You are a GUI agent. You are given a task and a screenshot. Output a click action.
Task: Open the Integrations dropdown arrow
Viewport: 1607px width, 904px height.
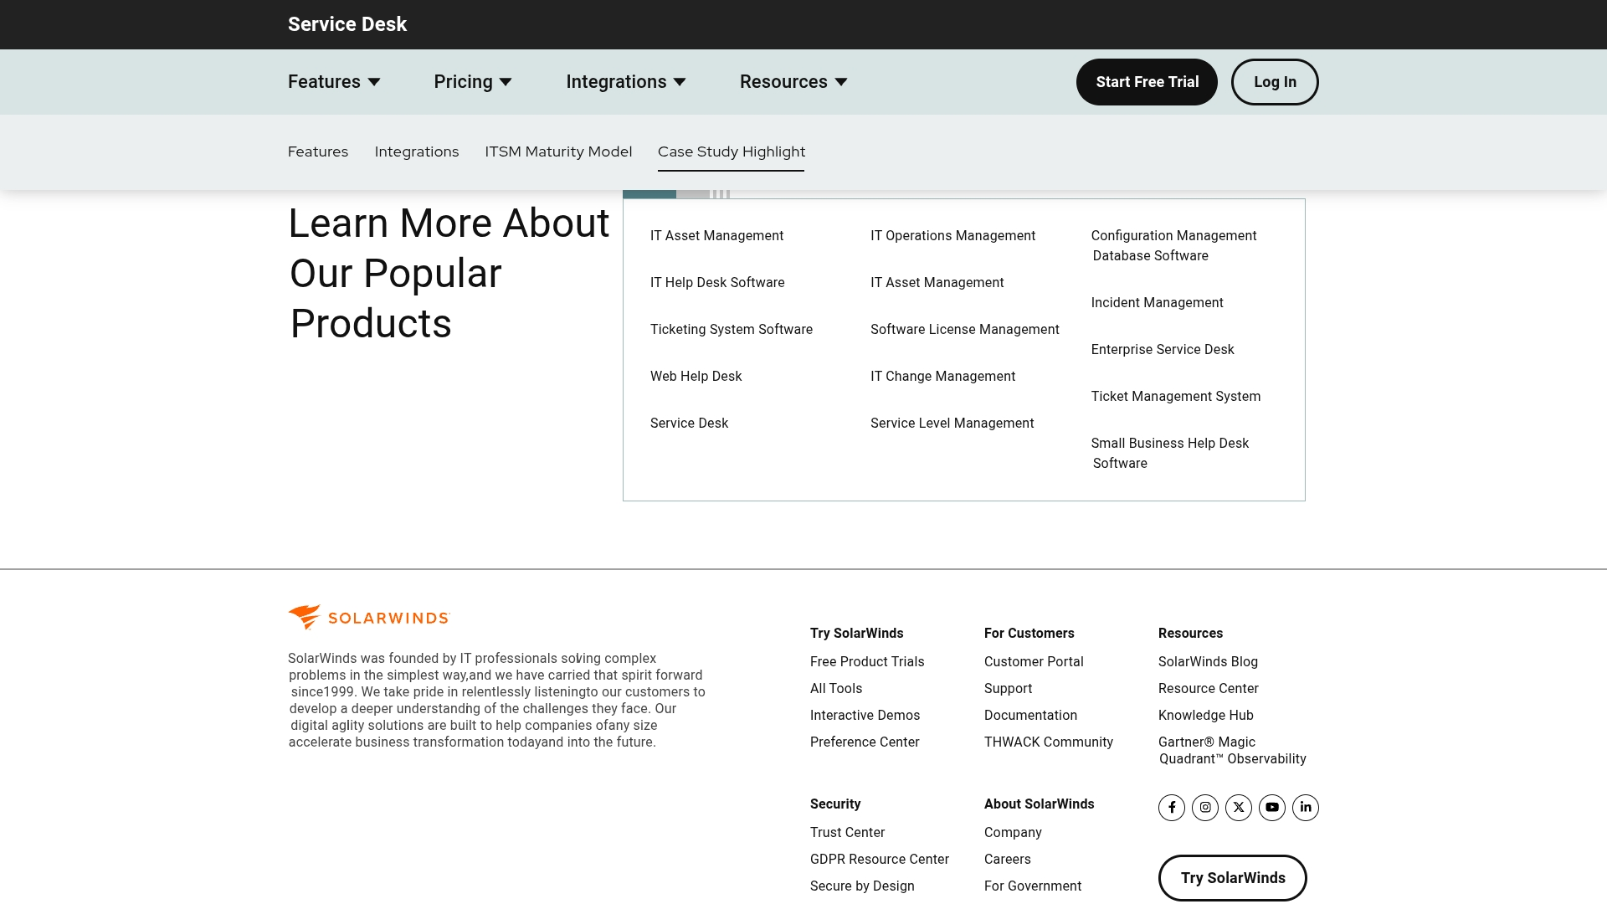680,82
